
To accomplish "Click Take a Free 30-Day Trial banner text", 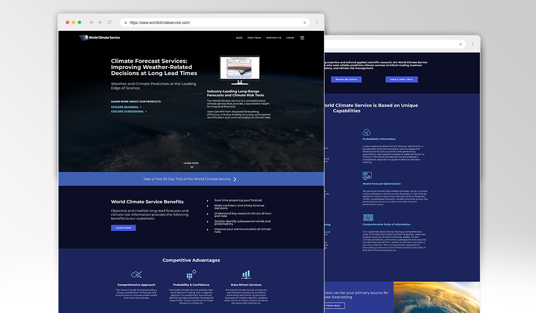I will (187, 179).
